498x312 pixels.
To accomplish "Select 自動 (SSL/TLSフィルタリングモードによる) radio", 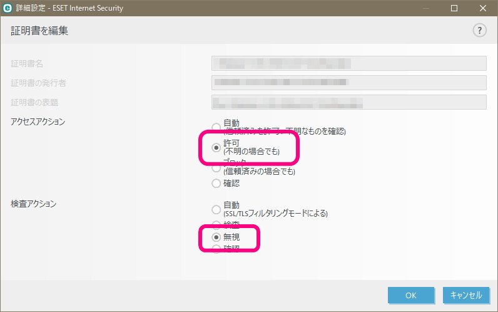I will point(216,209).
